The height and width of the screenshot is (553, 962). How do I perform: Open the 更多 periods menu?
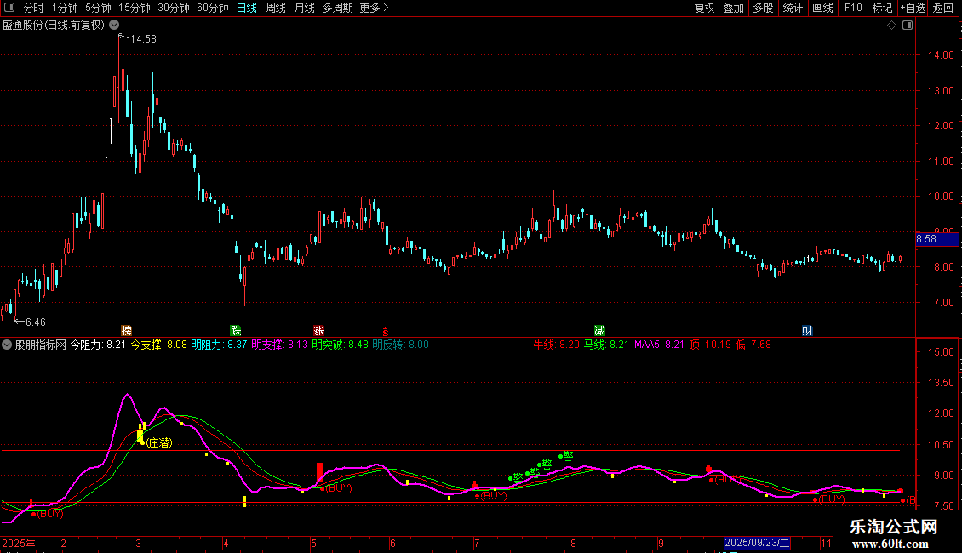pos(374,8)
